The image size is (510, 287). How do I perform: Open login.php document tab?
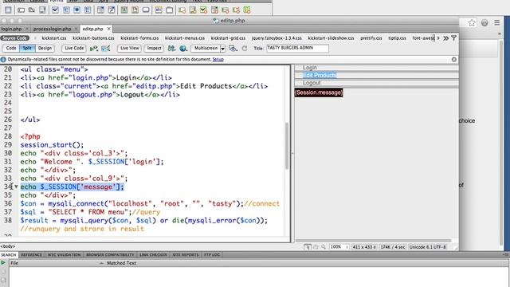click(11, 29)
